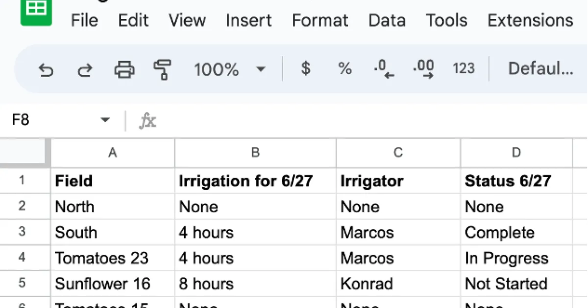
Task: Decrease decimal places icon
Action: pyautogui.click(x=384, y=68)
